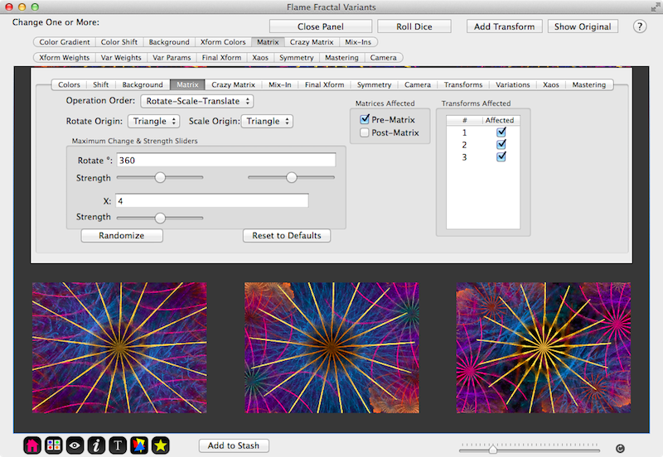
Task: Select the third fractal variant thumbnail
Action: pyautogui.click(x=544, y=348)
